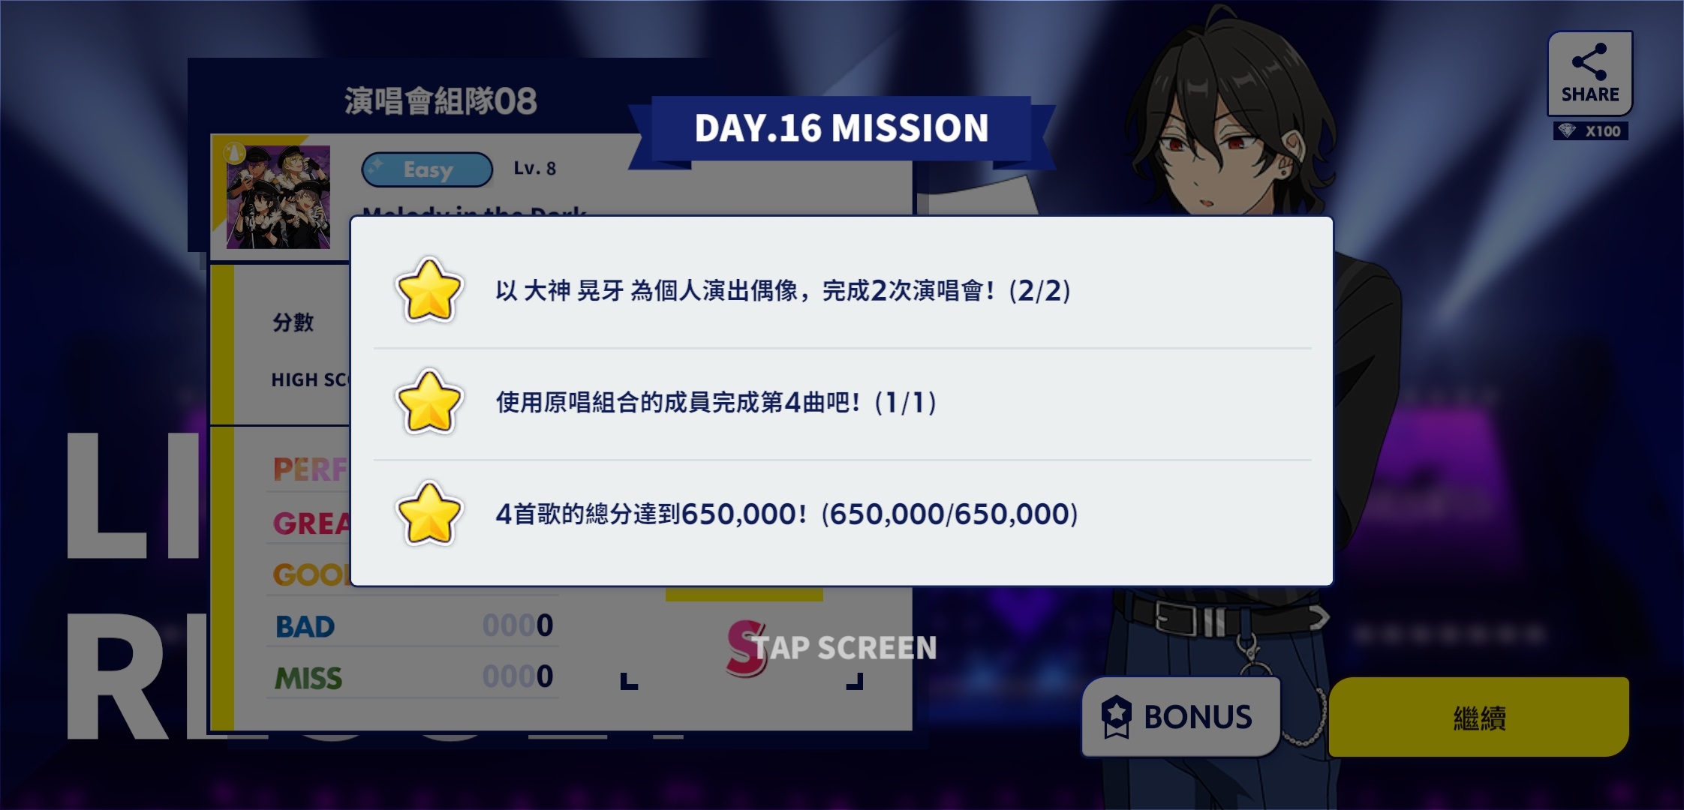Select the Easy difficulty badge
This screenshot has height=810, width=1684.
[x=427, y=169]
